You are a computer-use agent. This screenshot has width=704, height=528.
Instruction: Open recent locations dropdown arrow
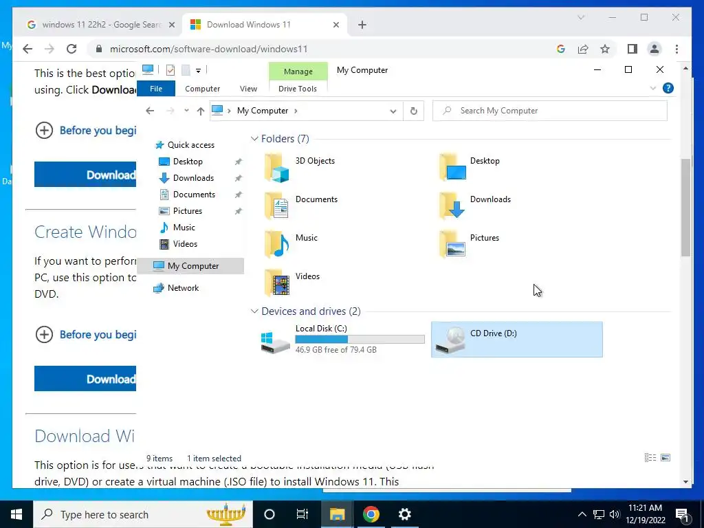pyautogui.click(x=186, y=111)
